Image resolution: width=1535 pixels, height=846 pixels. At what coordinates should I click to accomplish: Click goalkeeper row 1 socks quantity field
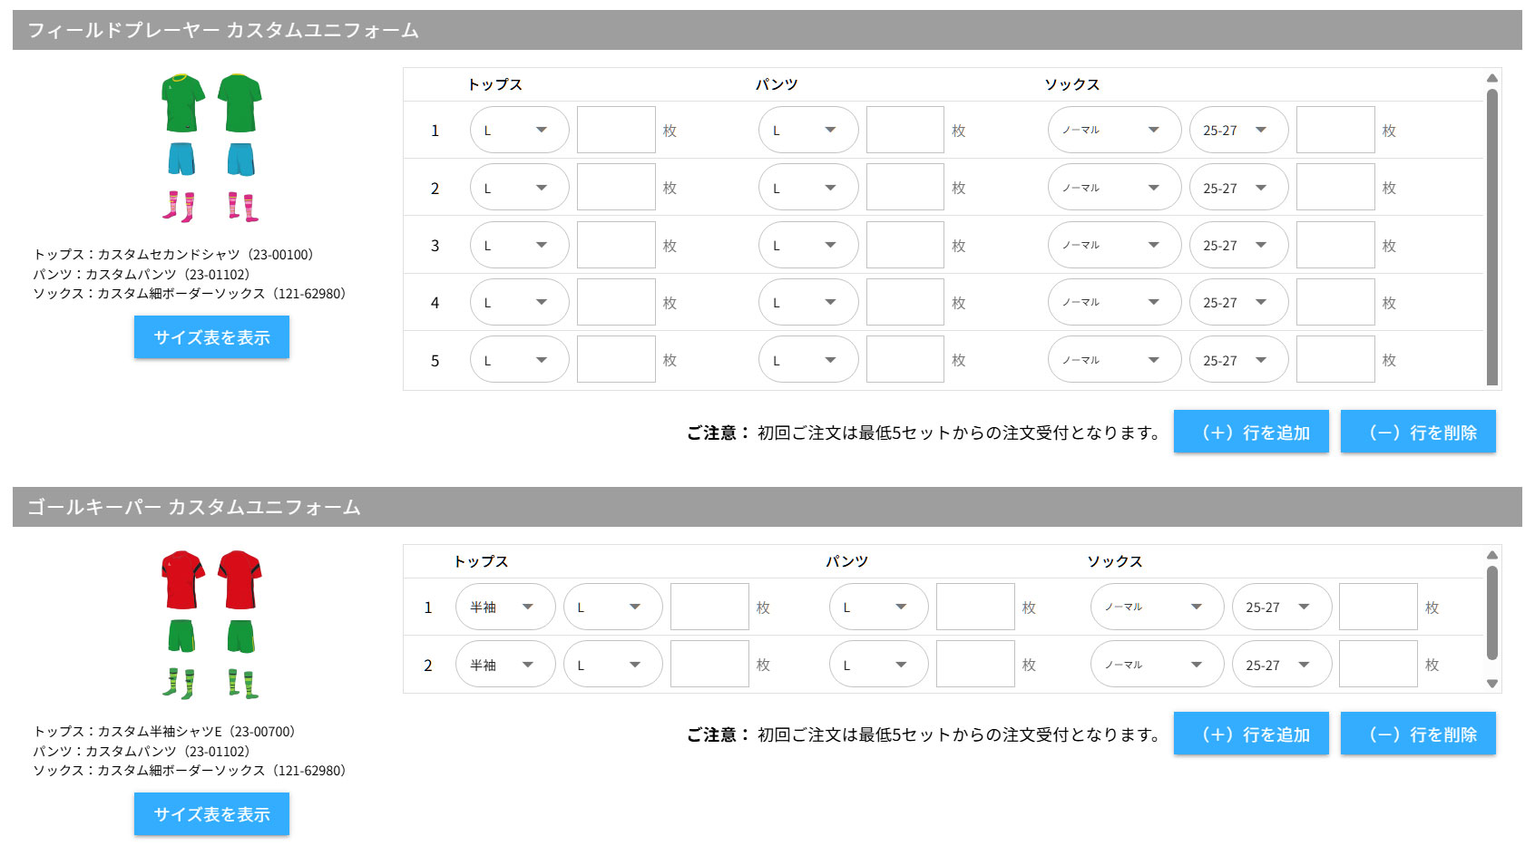point(1377,608)
